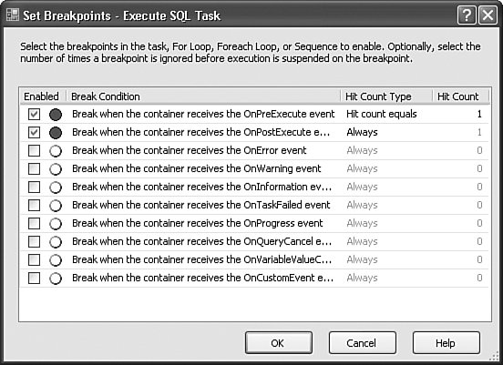
Task: Click the OnError empty breakpoint circle icon
Action: [x=56, y=151]
